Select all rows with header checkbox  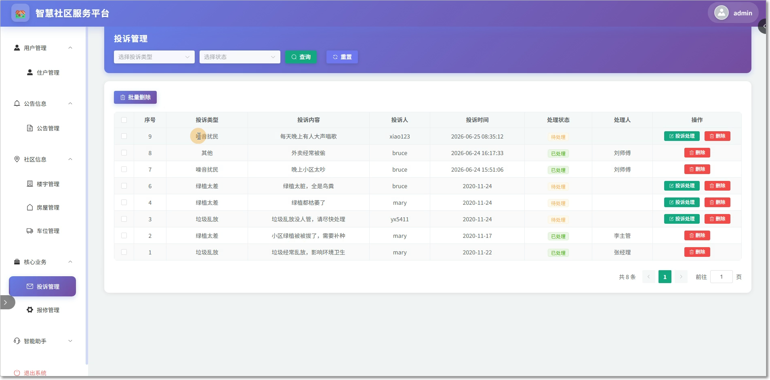(x=124, y=120)
